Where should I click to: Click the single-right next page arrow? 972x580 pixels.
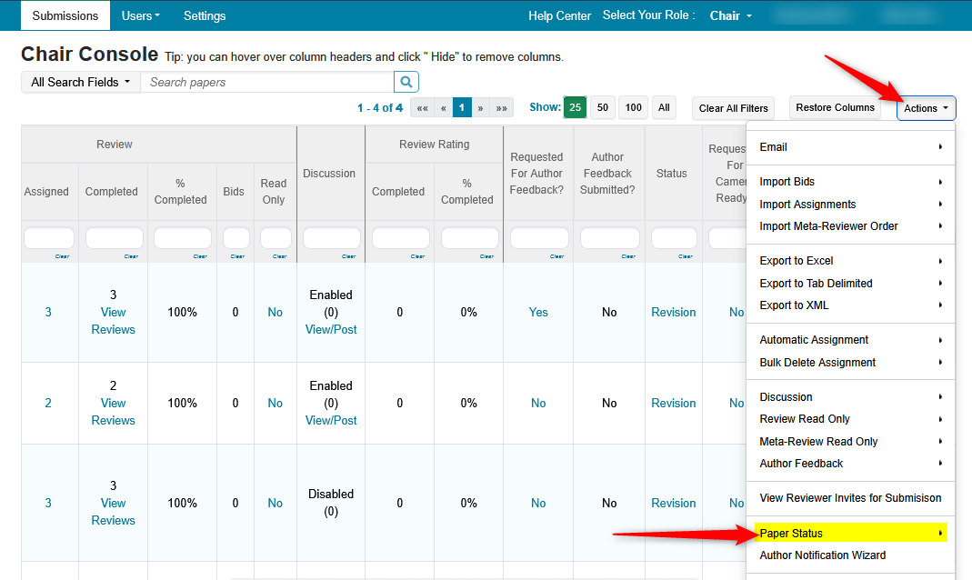(481, 108)
